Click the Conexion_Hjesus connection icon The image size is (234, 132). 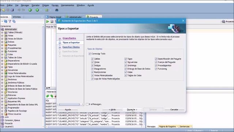coord(2,120)
